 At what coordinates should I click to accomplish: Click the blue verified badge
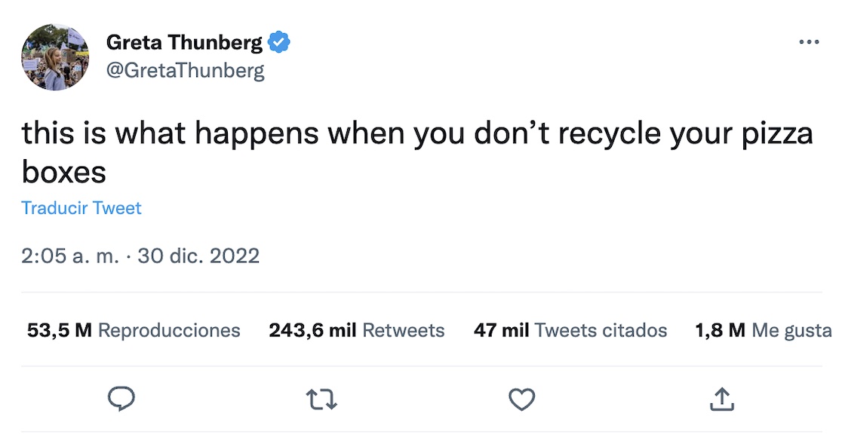279,43
